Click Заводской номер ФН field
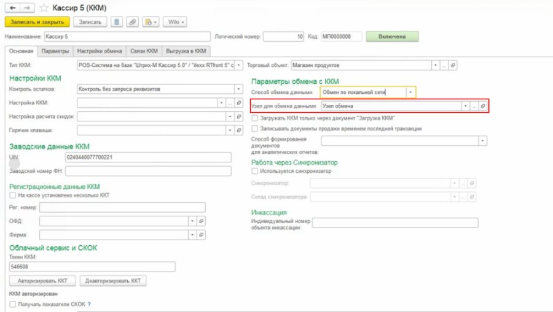The width and height of the screenshot is (553, 312). pos(148,171)
